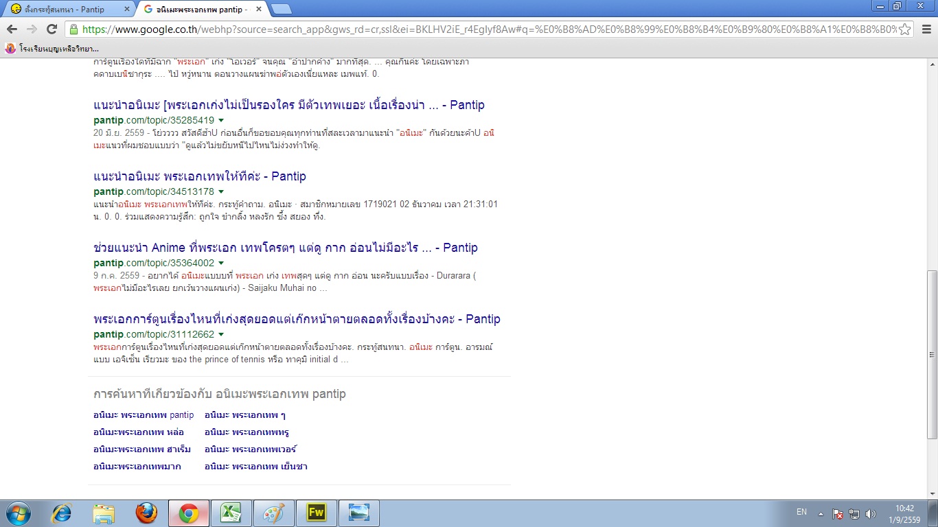This screenshot has width=938, height=527.
Task: Click the scrollbar down arrow
Action: click(932, 493)
